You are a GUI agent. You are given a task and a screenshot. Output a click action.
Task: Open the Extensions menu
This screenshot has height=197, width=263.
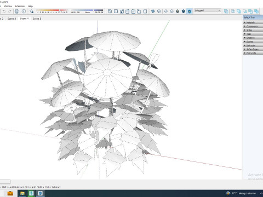click(x=20, y=6)
